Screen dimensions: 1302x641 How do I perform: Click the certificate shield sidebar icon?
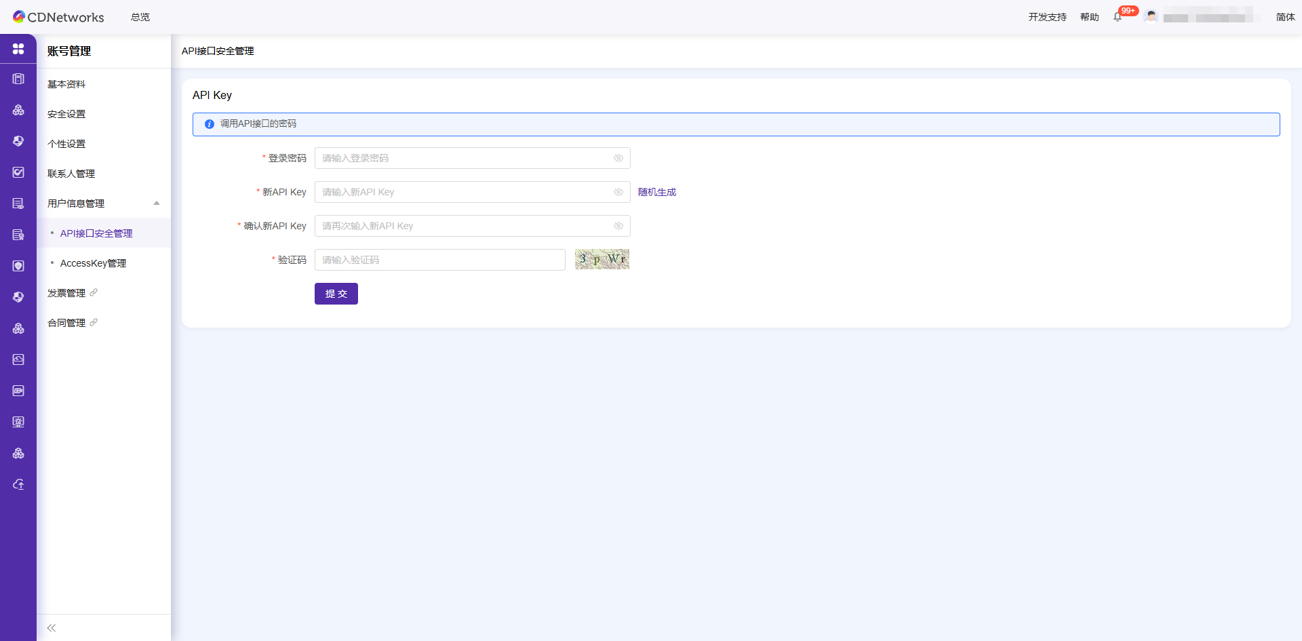pyautogui.click(x=18, y=265)
